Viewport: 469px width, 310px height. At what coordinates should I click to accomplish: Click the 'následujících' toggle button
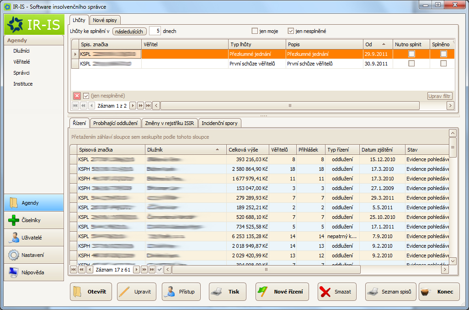(x=129, y=31)
